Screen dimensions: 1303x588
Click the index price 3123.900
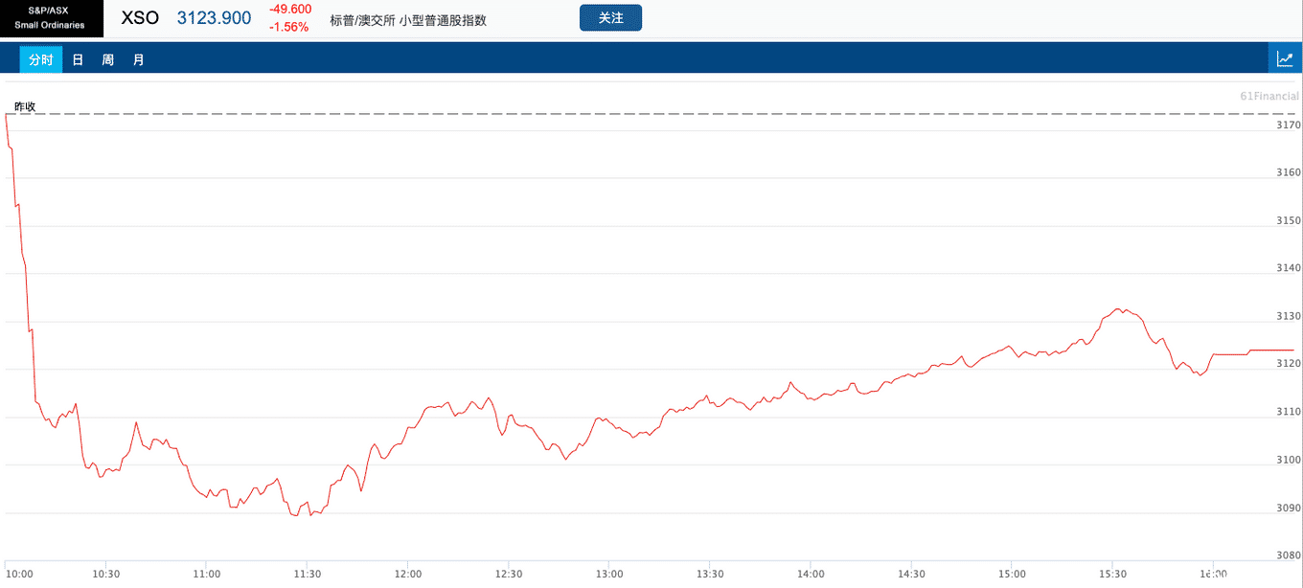[215, 18]
